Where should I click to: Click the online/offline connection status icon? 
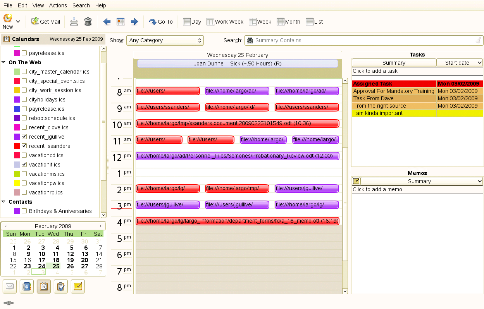pyautogui.click(x=8, y=303)
